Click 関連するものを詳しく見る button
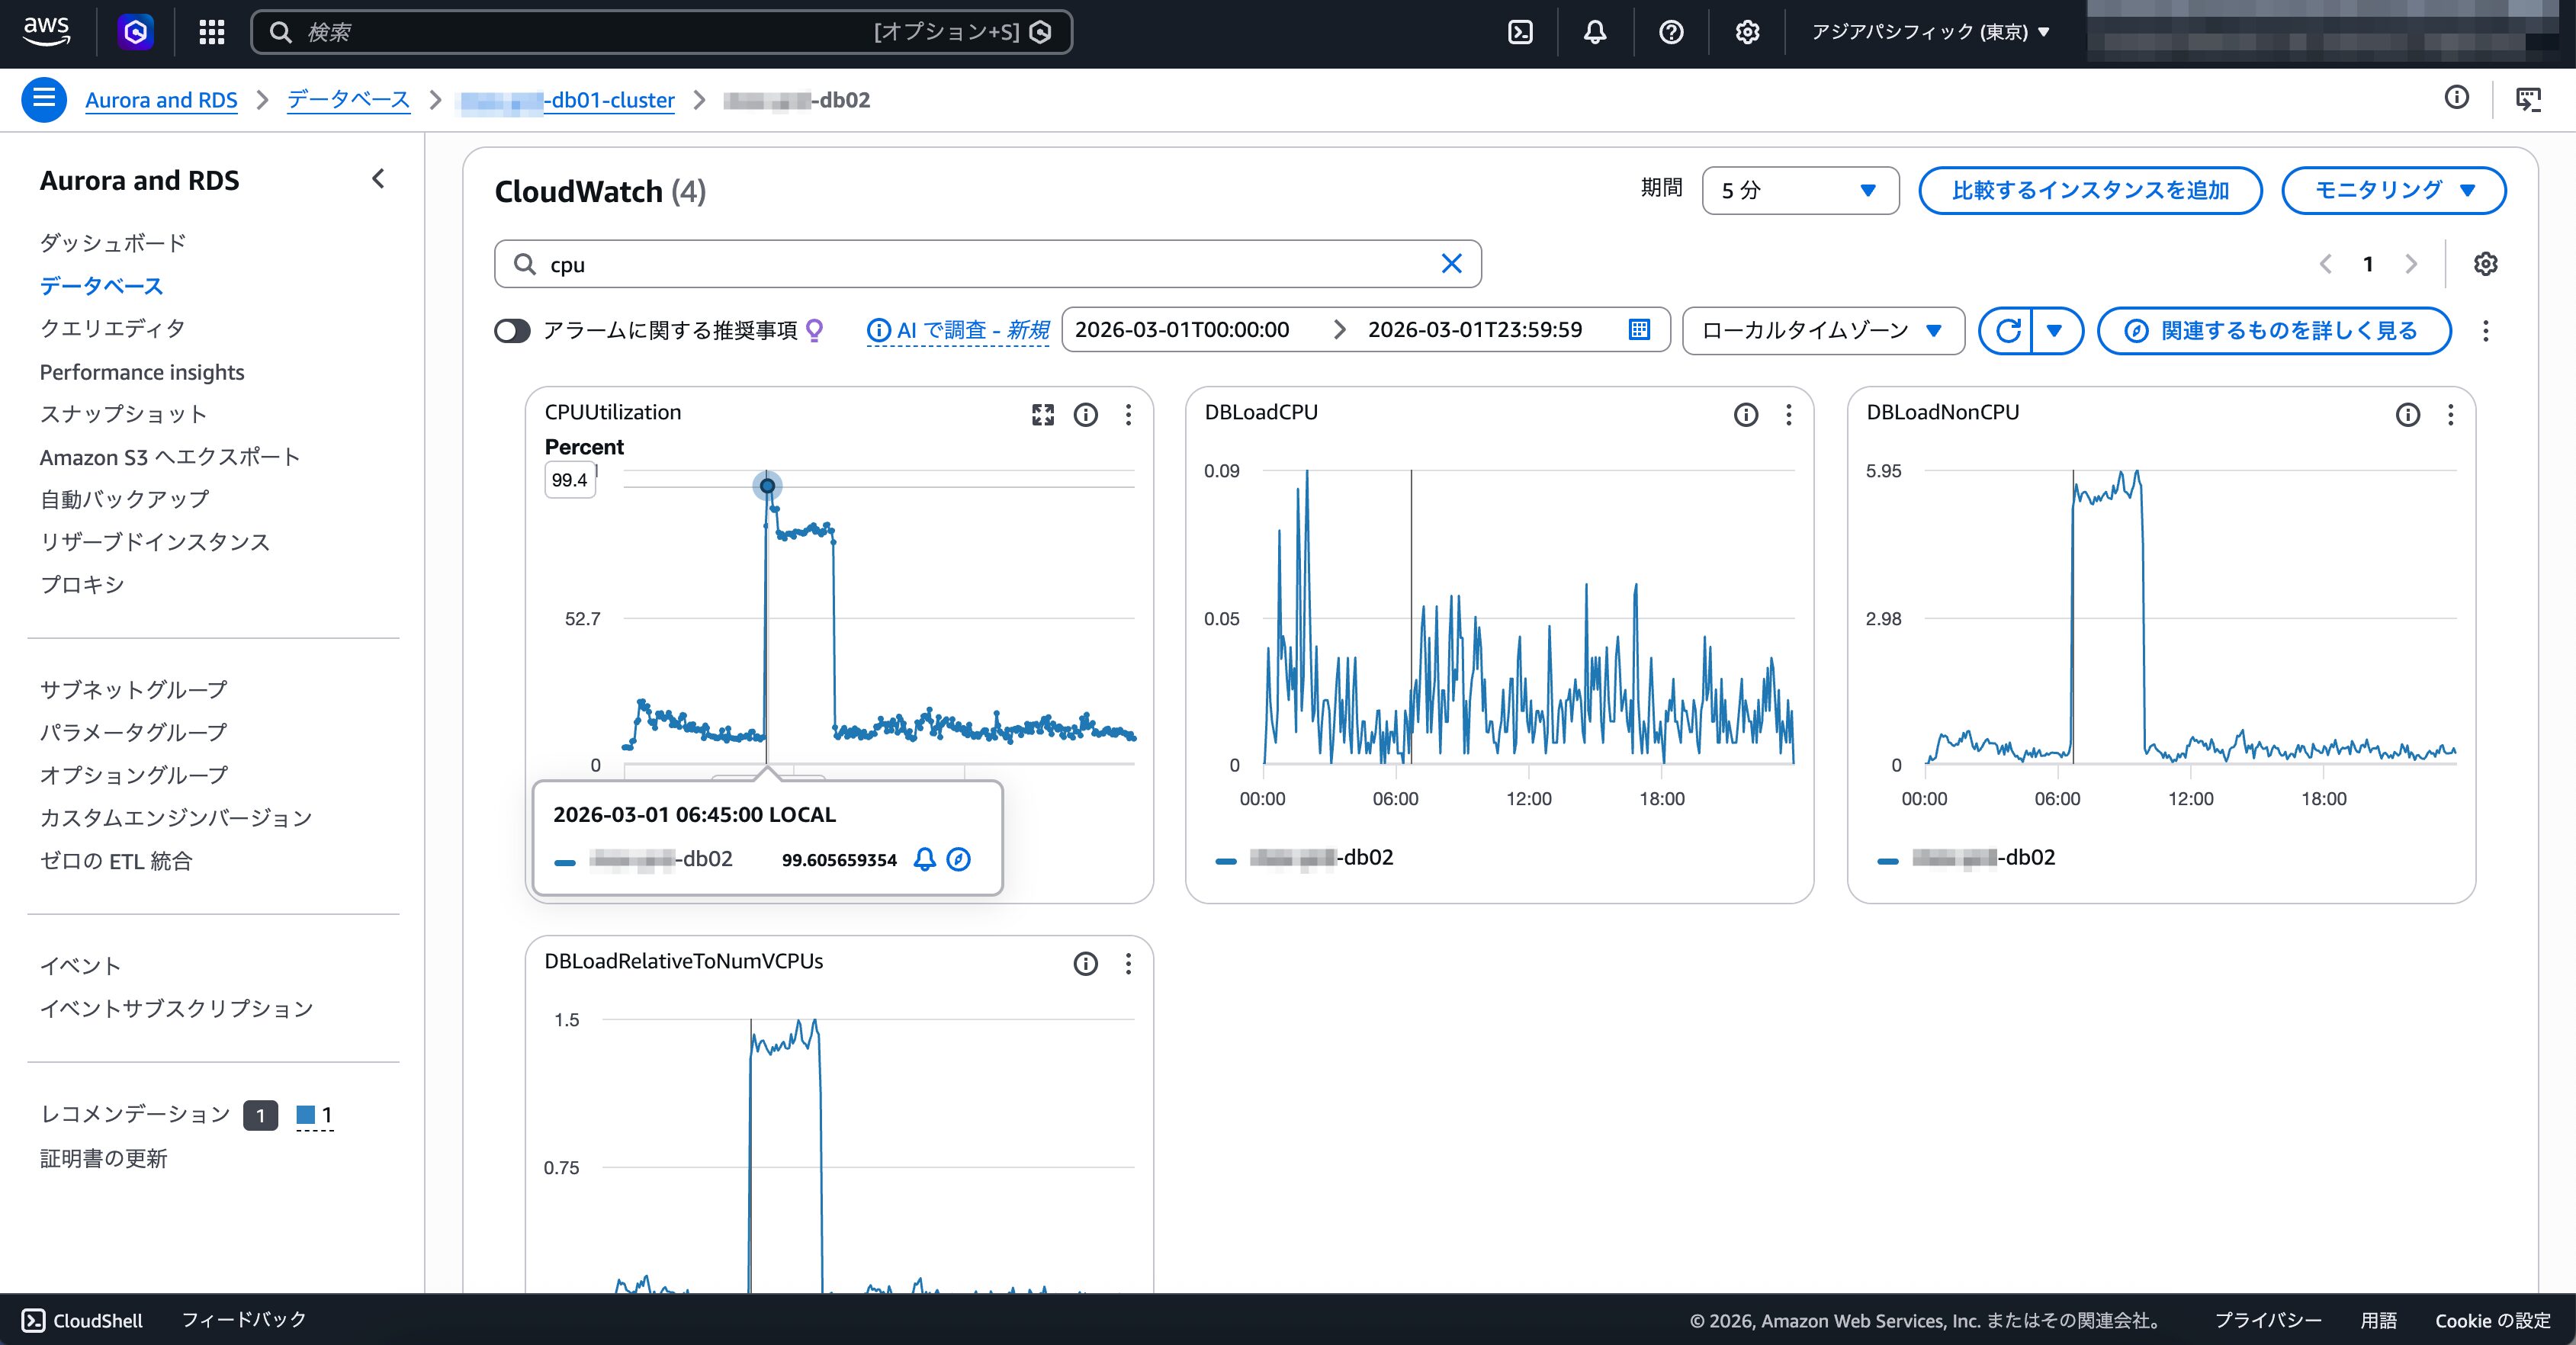The image size is (2576, 1345). 2274,330
